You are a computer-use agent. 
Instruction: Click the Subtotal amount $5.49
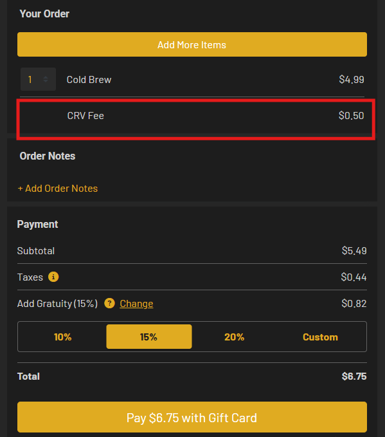coord(354,251)
